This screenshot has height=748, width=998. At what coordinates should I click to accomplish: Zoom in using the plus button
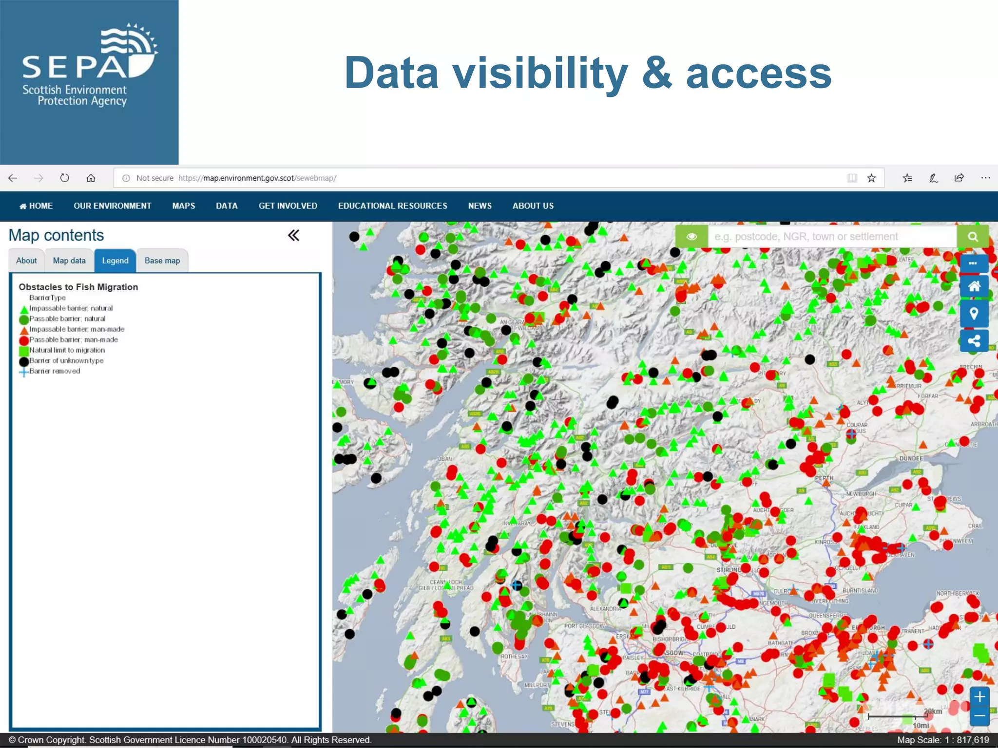point(979,697)
